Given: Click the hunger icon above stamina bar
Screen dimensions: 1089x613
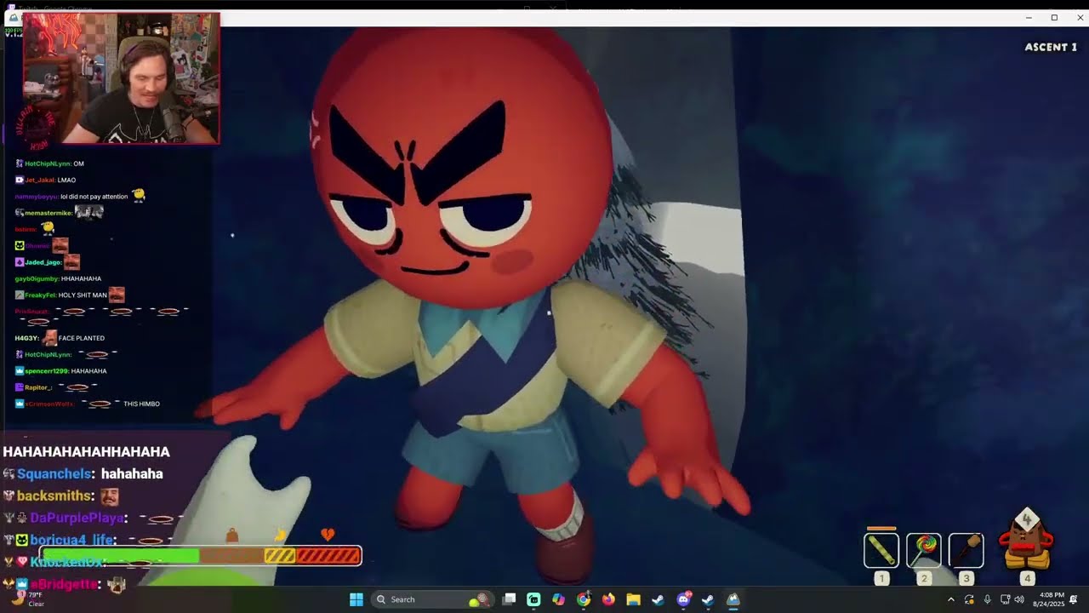Looking at the screenshot, I should point(280,535).
